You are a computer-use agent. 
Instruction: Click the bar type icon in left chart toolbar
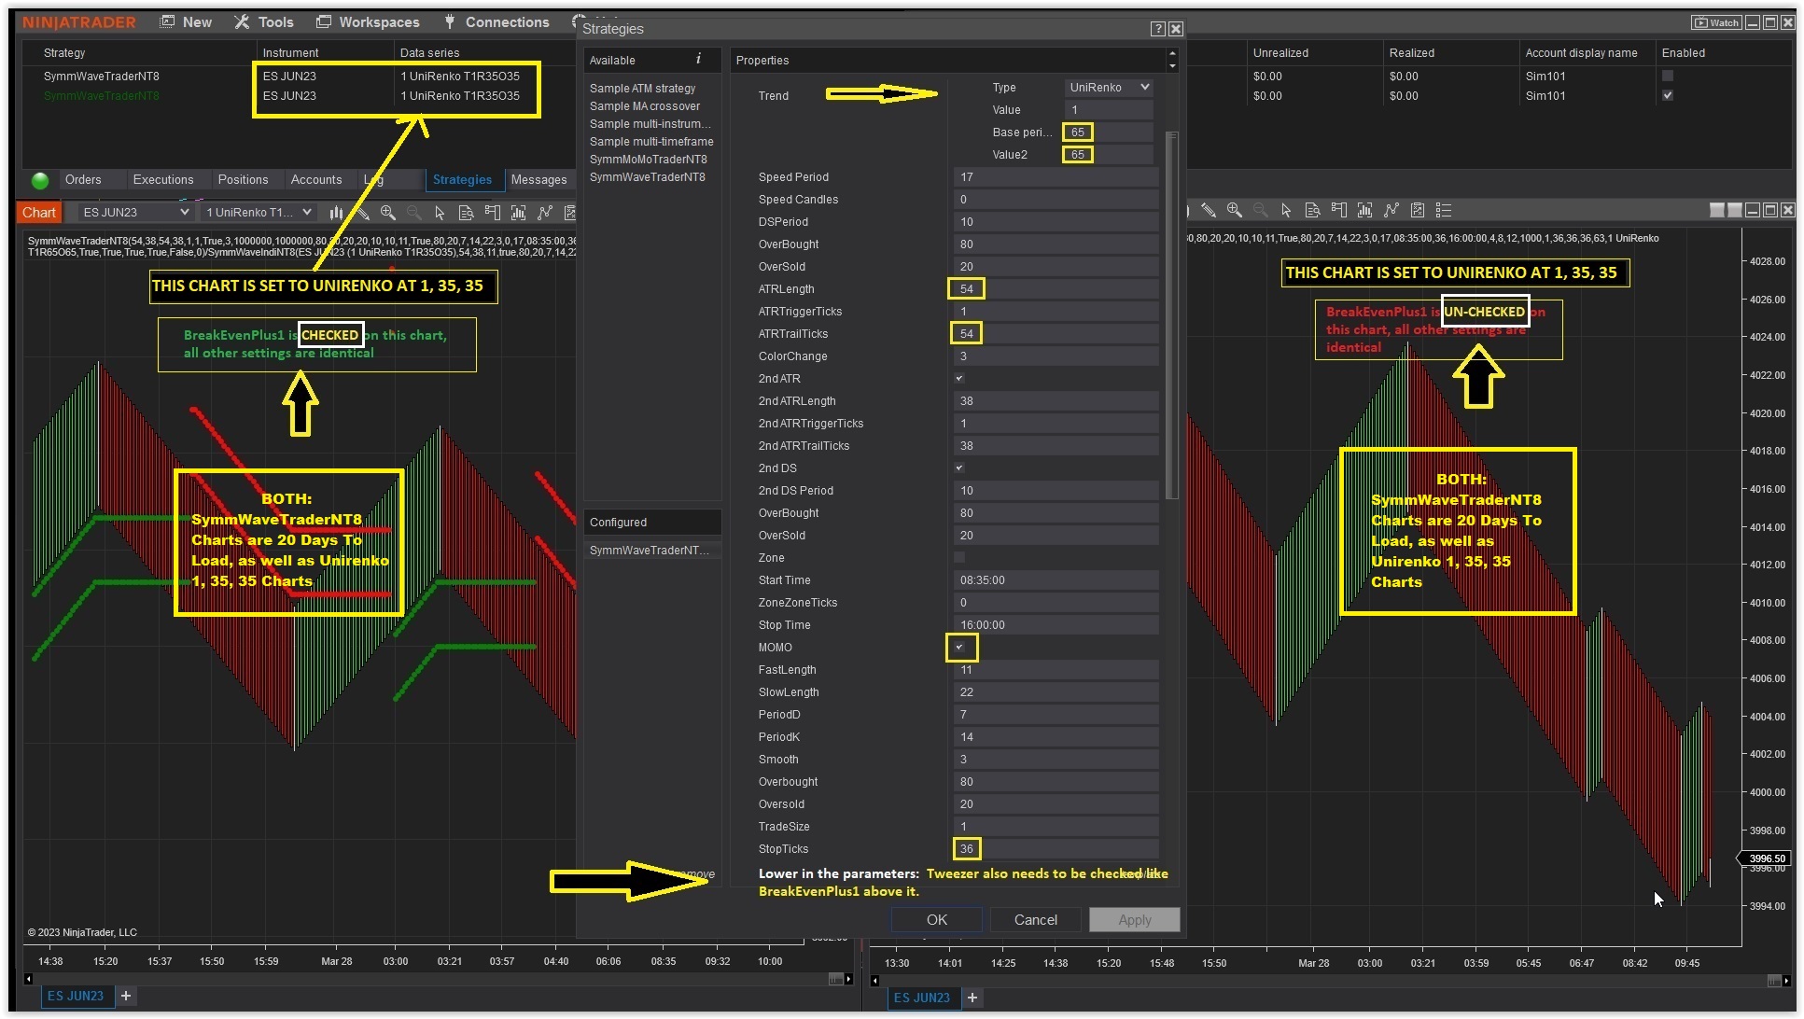point(336,213)
